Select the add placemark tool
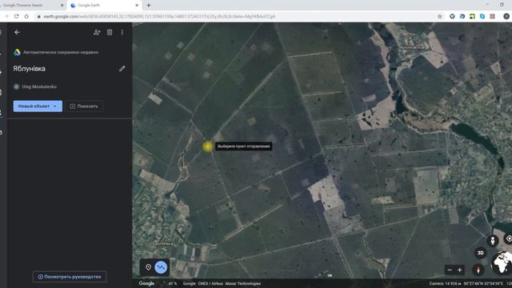The height and width of the screenshot is (288, 512). [148, 267]
